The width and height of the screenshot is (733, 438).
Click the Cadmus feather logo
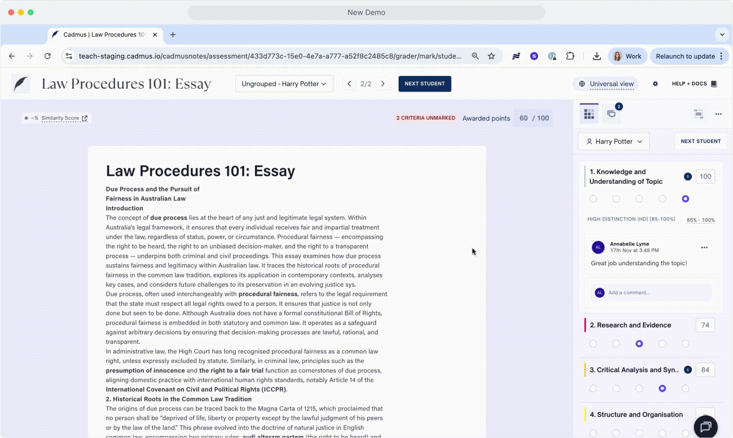(21, 84)
